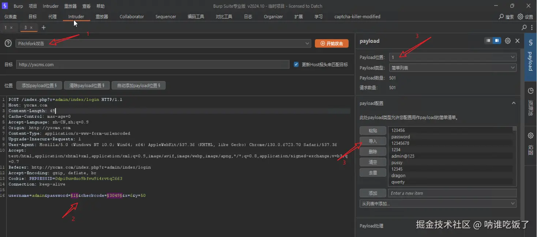Switch to the 扩展 tab
The height and width of the screenshot is (237, 537).
[x=298, y=17]
